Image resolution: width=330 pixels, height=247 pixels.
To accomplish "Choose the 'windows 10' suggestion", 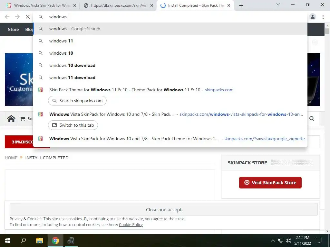I will click(170, 53).
